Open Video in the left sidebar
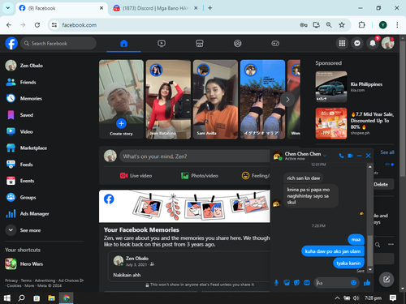 45,131
